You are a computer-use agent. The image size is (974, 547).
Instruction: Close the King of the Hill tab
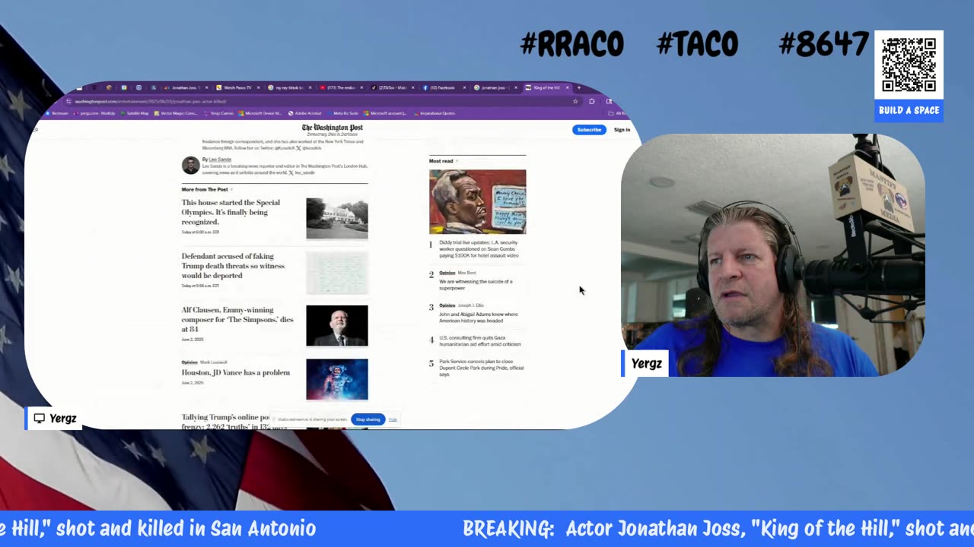tap(567, 87)
